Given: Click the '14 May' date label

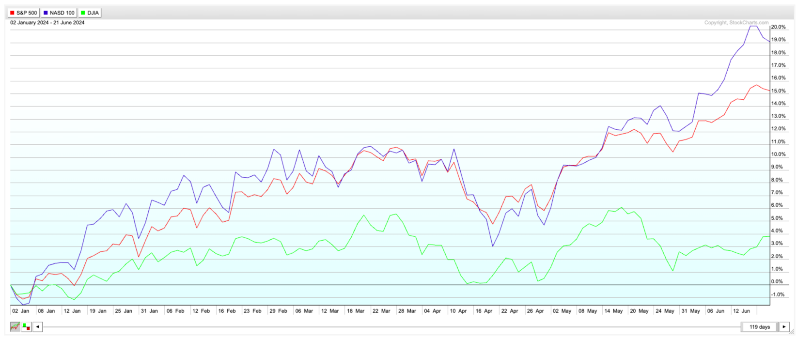Looking at the screenshot, I should click(613, 311).
